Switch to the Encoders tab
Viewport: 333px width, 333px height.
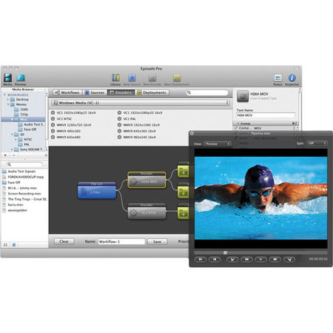(x=121, y=92)
